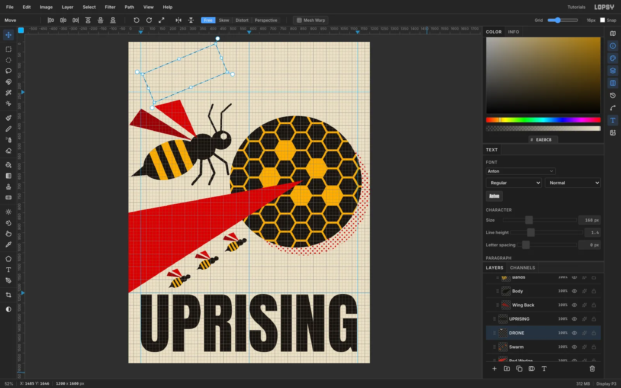621x388 pixels.
Task: Click the hex color input field
Action: (543, 140)
